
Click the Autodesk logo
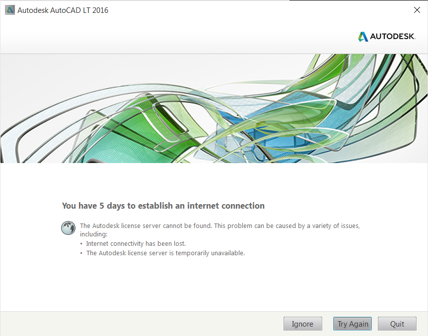coord(387,36)
